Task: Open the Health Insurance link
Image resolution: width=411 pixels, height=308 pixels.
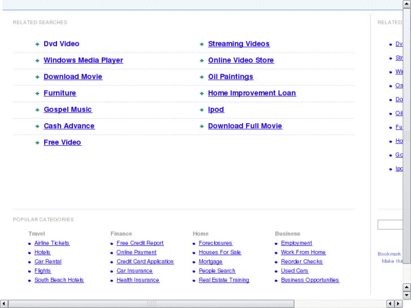Action: pyautogui.click(x=138, y=280)
